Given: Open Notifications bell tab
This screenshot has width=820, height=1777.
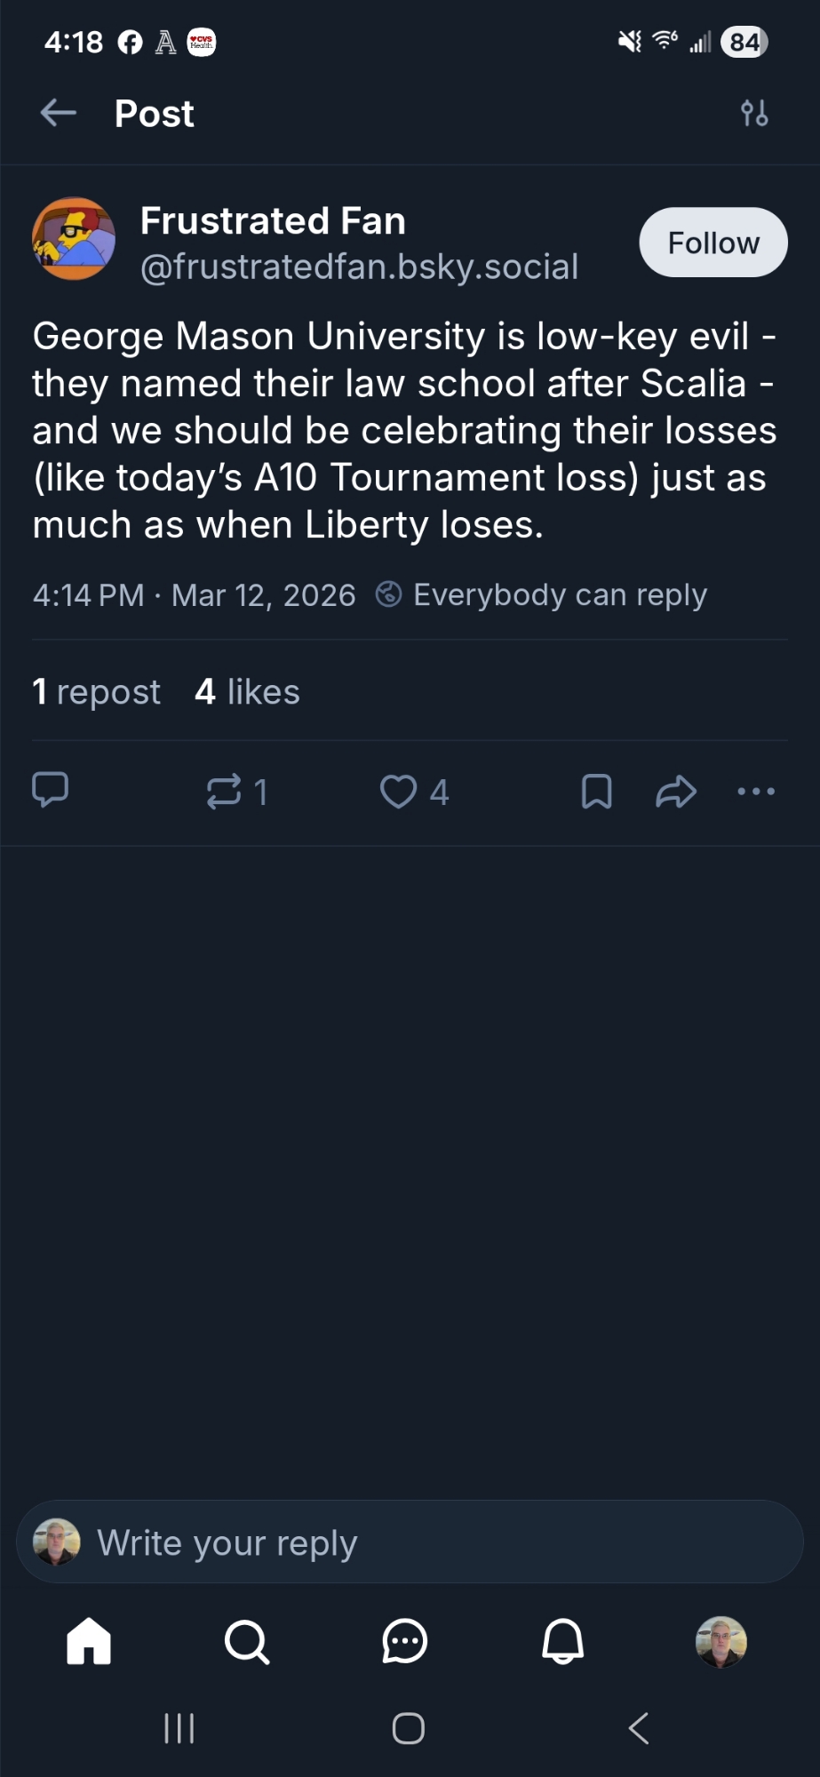Looking at the screenshot, I should point(563,1640).
